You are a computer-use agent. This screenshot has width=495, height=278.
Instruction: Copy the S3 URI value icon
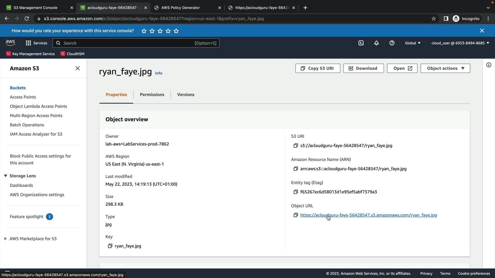(x=295, y=146)
